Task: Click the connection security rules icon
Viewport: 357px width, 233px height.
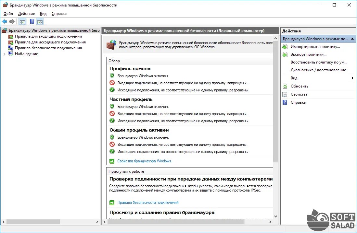Action: [11, 48]
